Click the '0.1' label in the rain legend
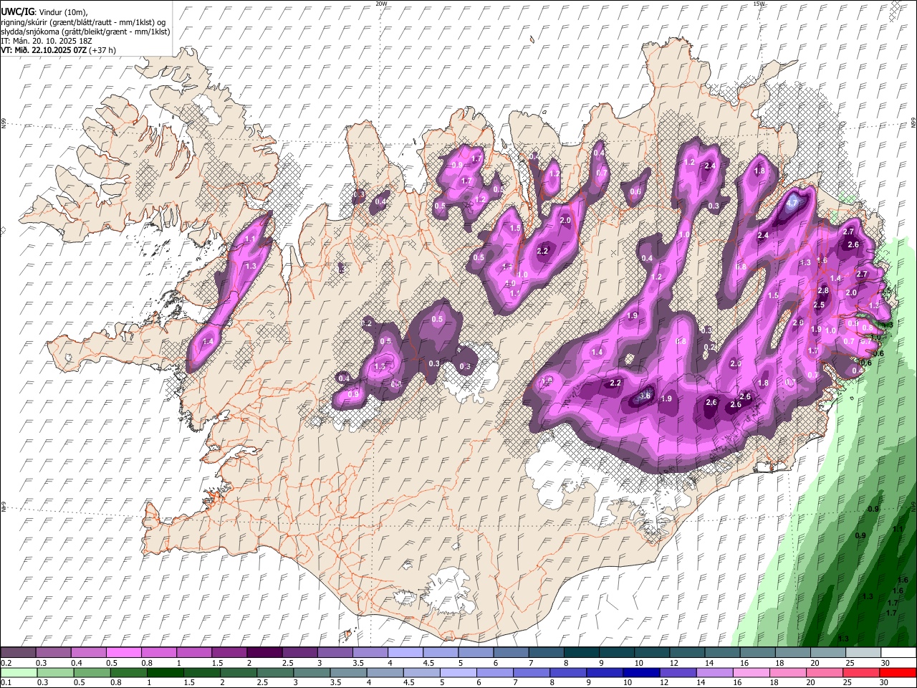Image resolution: width=917 pixels, height=688 pixels. [6, 683]
